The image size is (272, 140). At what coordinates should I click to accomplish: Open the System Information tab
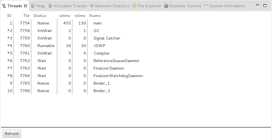(x=224, y=6)
